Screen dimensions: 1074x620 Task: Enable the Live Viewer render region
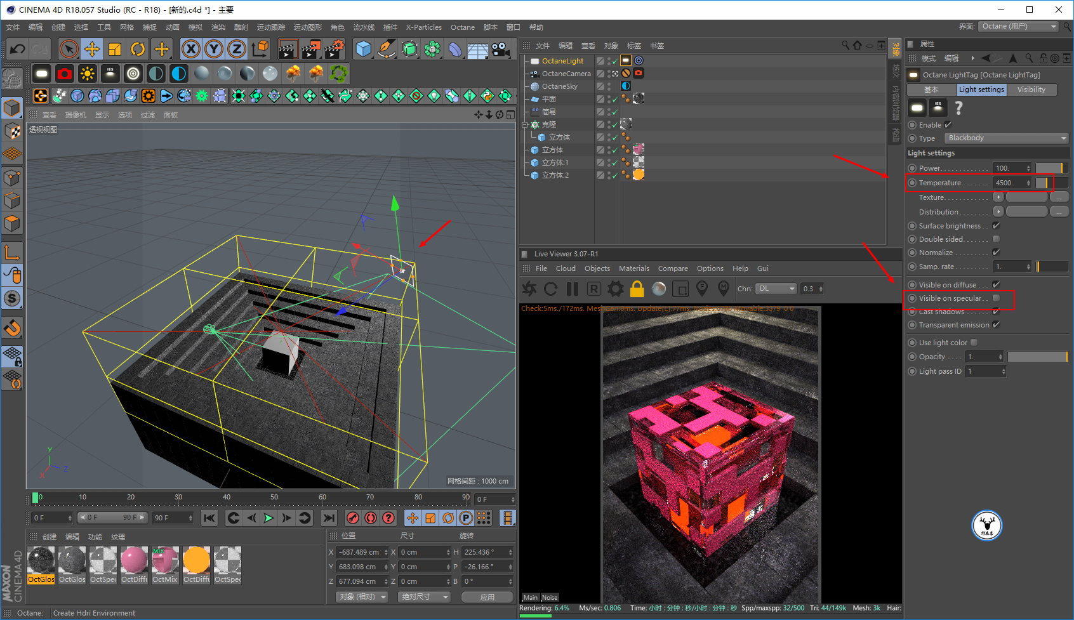pyautogui.click(x=680, y=289)
